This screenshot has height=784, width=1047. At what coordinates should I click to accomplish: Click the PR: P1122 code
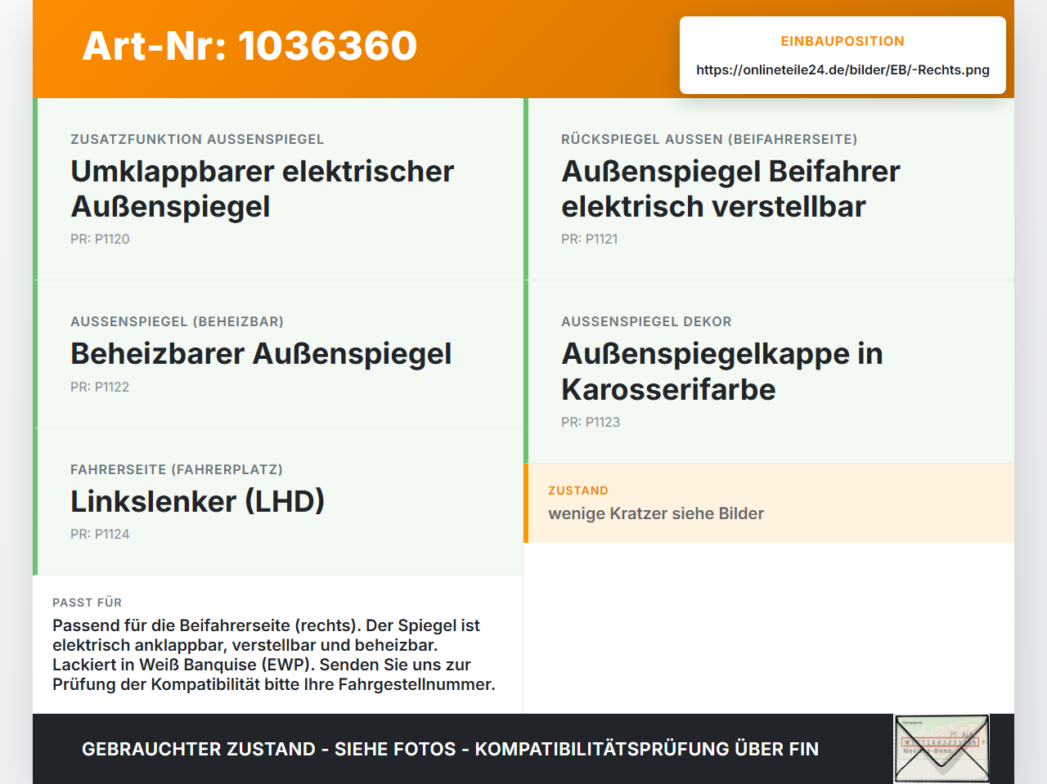100,387
